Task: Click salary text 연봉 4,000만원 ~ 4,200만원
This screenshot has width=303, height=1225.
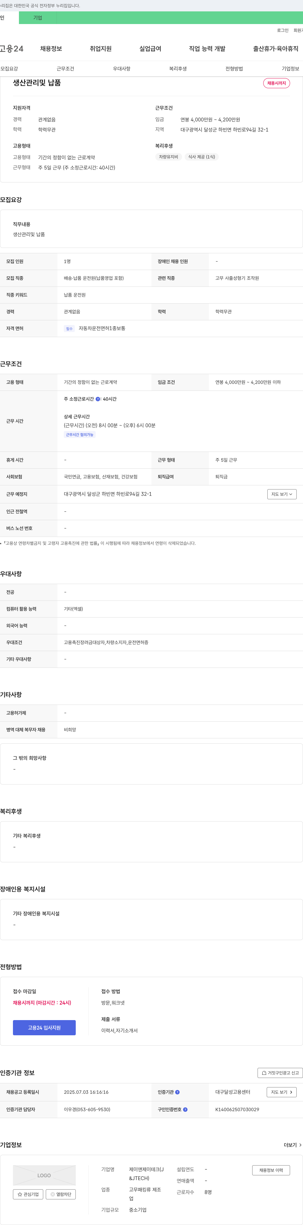Action: 211,120
